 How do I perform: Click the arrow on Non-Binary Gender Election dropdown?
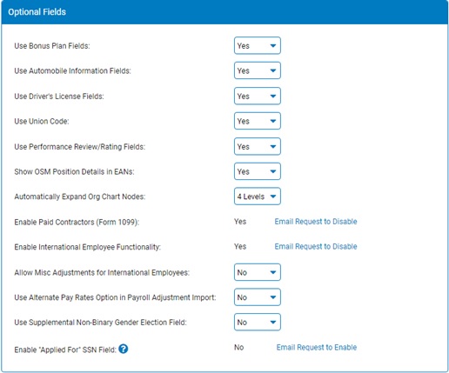click(273, 322)
